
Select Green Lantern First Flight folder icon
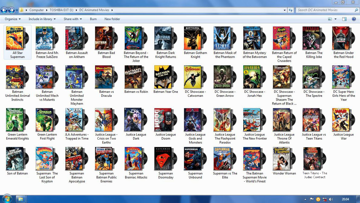point(47,120)
